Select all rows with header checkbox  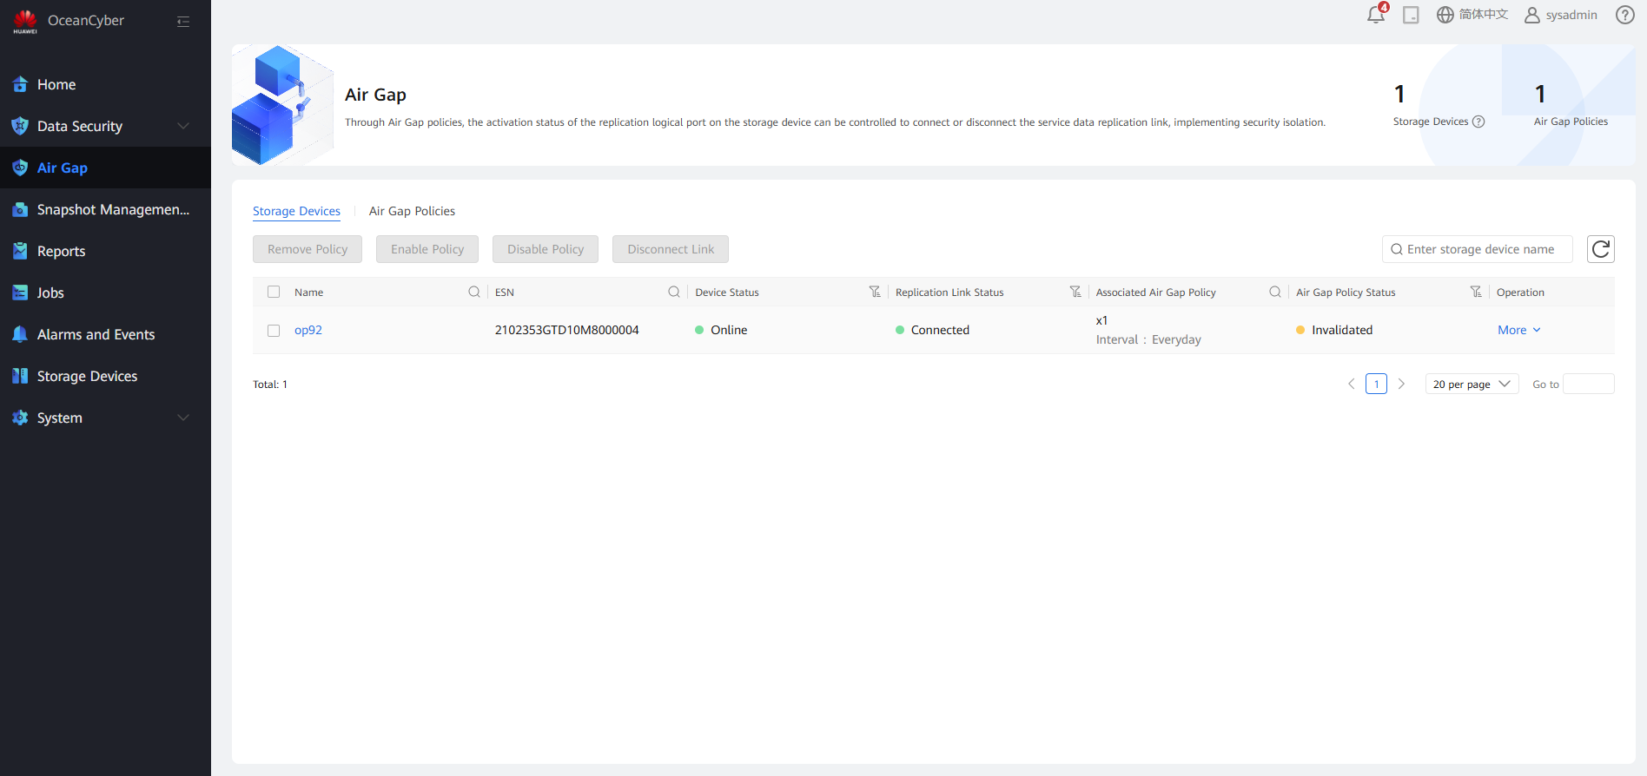(x=274, y=292)
